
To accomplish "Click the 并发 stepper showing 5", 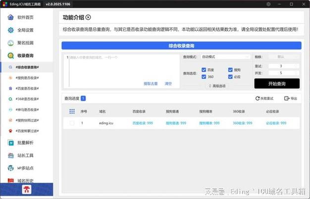I will 284,73.
